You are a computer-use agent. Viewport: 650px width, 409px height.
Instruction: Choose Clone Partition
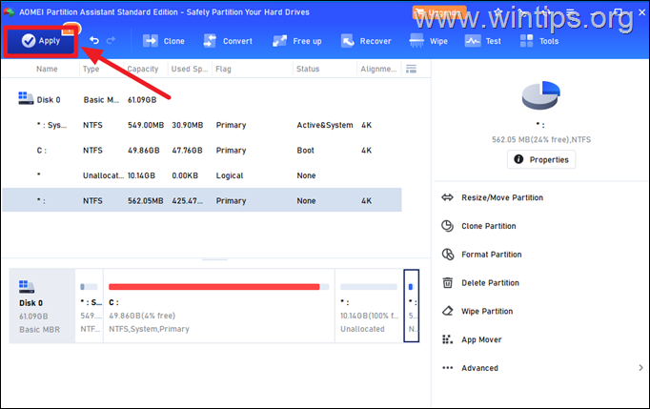(489, 226)
